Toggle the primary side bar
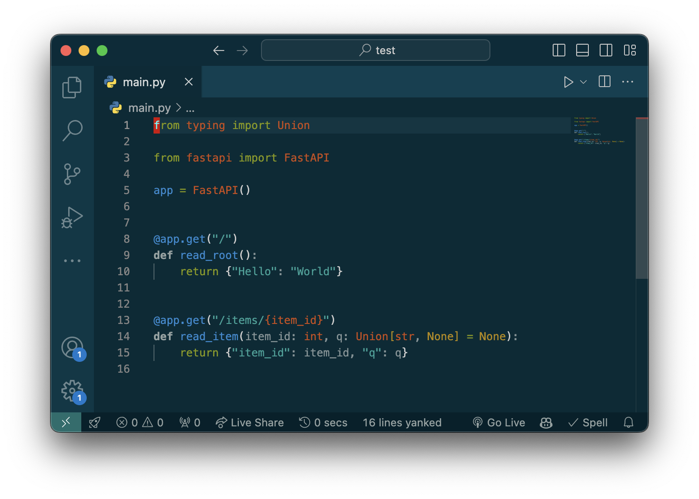Viewport: 699px width, 499px height. [x=559, y=50]
